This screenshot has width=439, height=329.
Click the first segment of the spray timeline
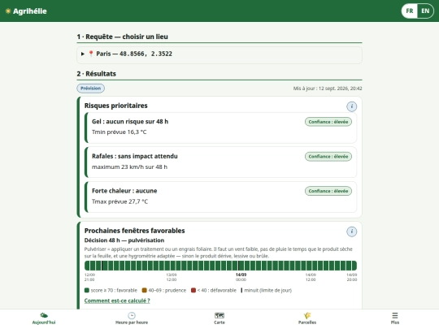(87, 266)
